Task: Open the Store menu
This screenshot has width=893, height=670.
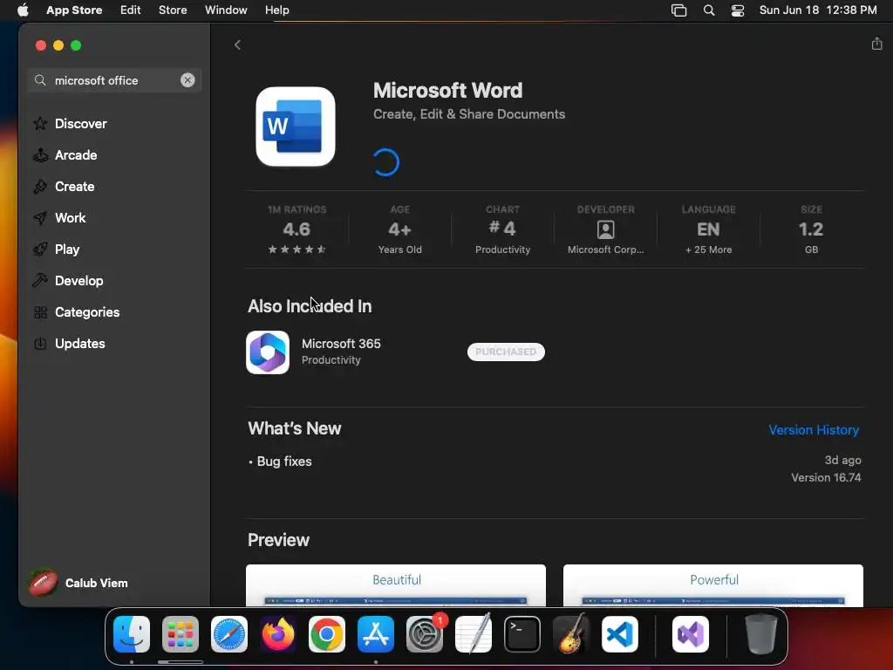Action: coord(173,10)
